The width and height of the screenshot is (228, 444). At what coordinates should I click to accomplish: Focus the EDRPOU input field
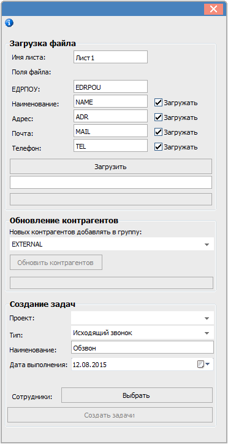110,86
